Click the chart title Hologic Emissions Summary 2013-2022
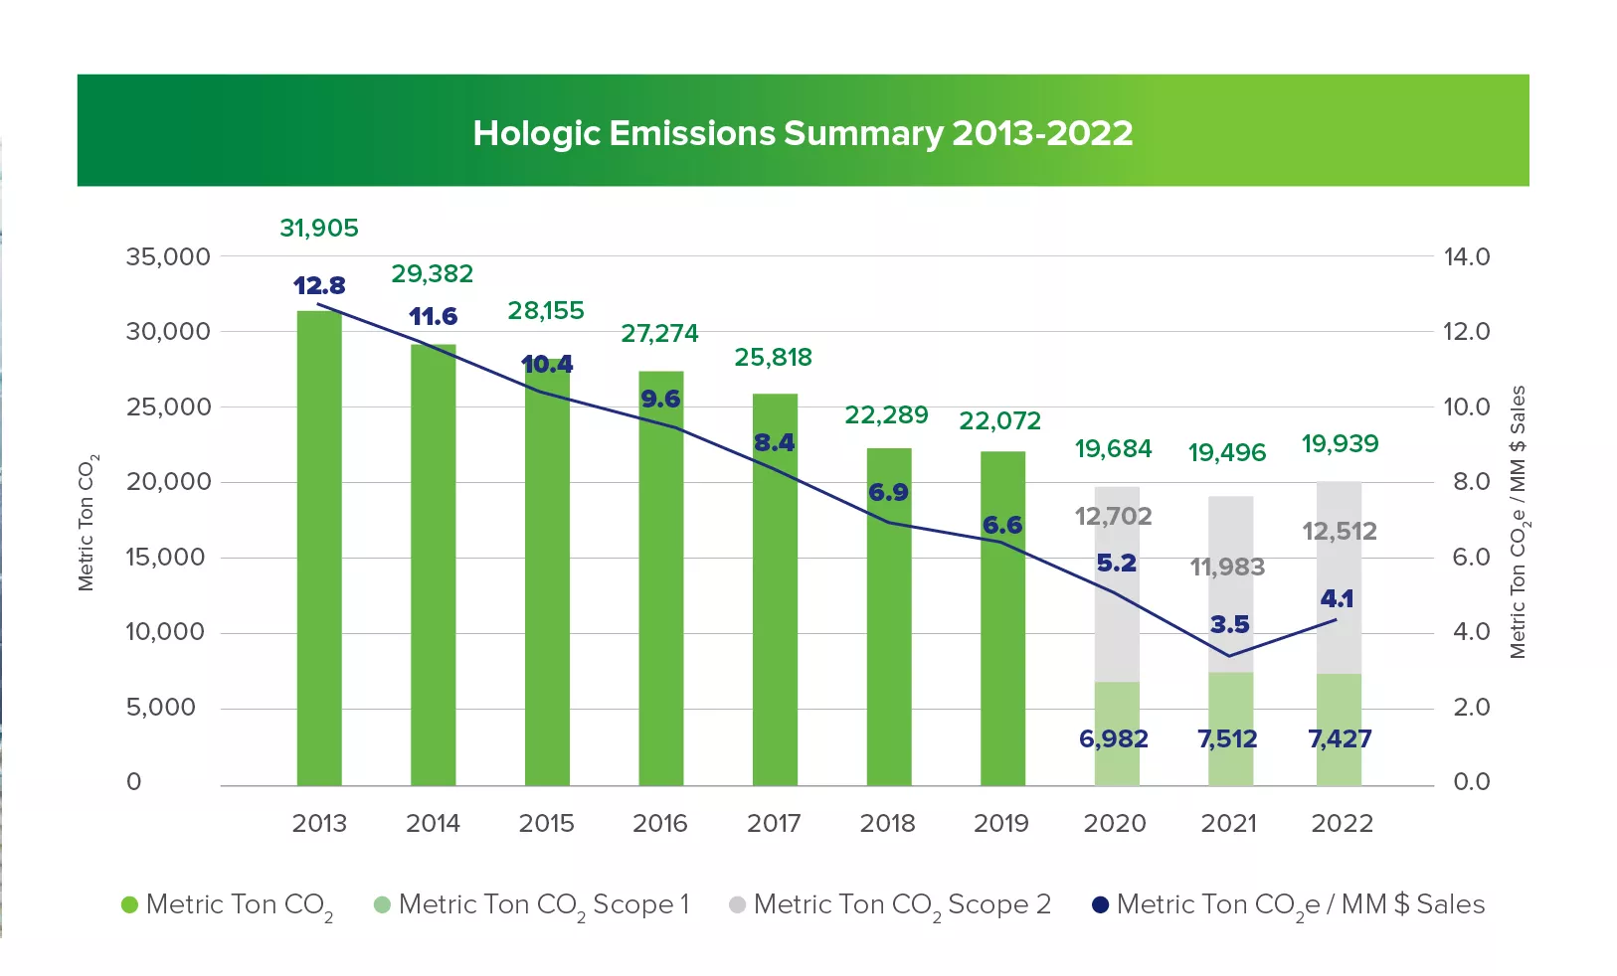This screenshot has height=976, width=1617. (803, 133)
